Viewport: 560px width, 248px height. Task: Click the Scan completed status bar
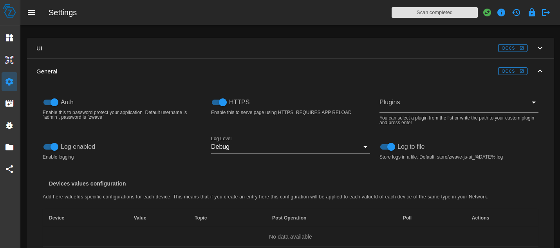(x=435, y=12)
